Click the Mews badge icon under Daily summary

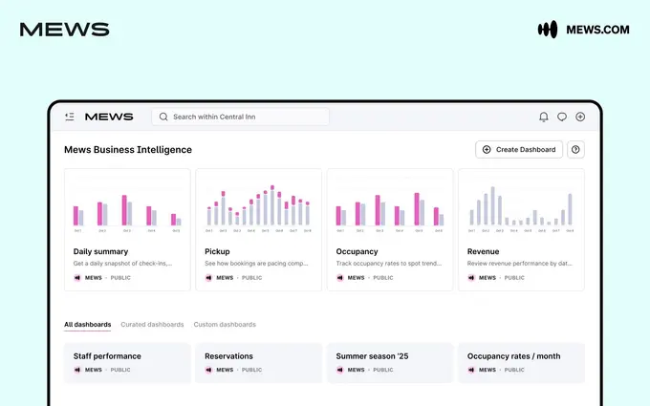[77, 278]
